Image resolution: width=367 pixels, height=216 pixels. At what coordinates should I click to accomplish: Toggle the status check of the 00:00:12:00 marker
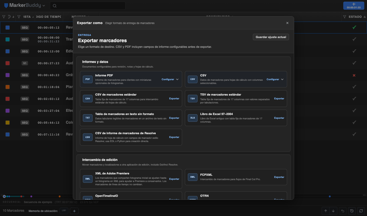click(x=354, y=51)
